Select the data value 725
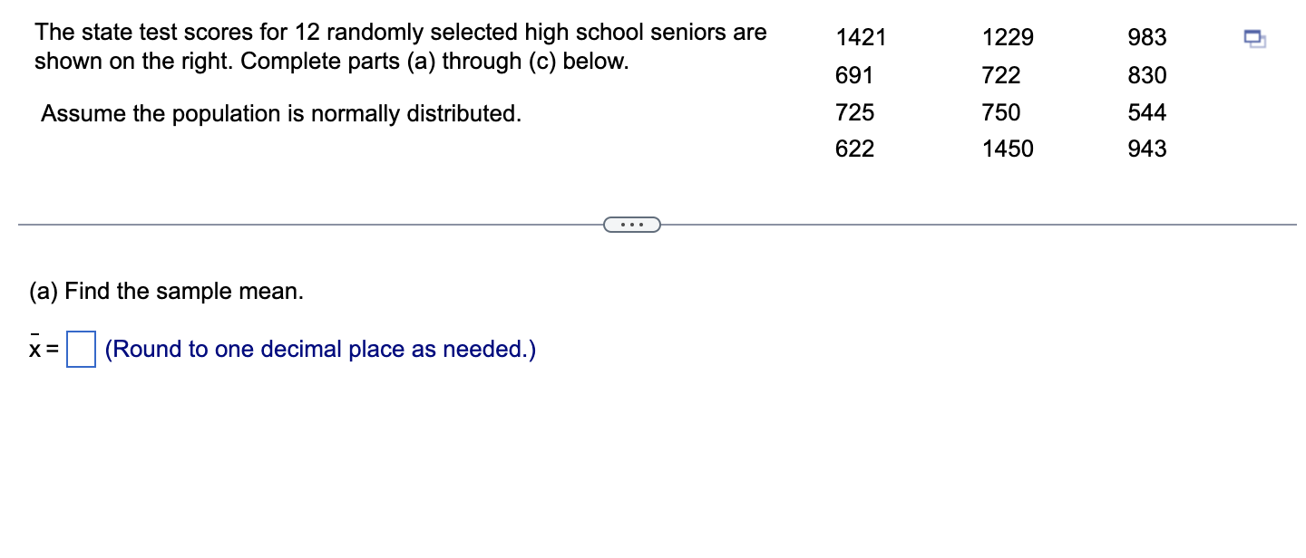Image resolution: width=1306 pixels, height=558 pixels. 854,112
